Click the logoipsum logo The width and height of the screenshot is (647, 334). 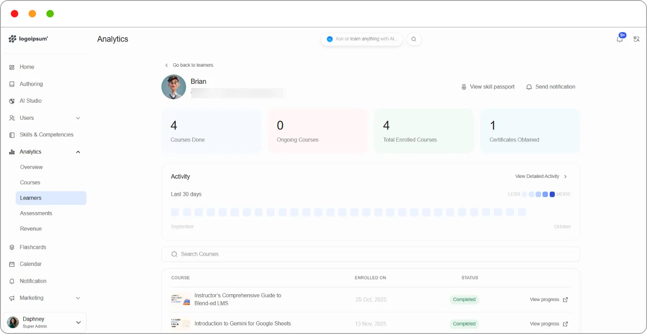pyautogui.click(x=28, y=39)
